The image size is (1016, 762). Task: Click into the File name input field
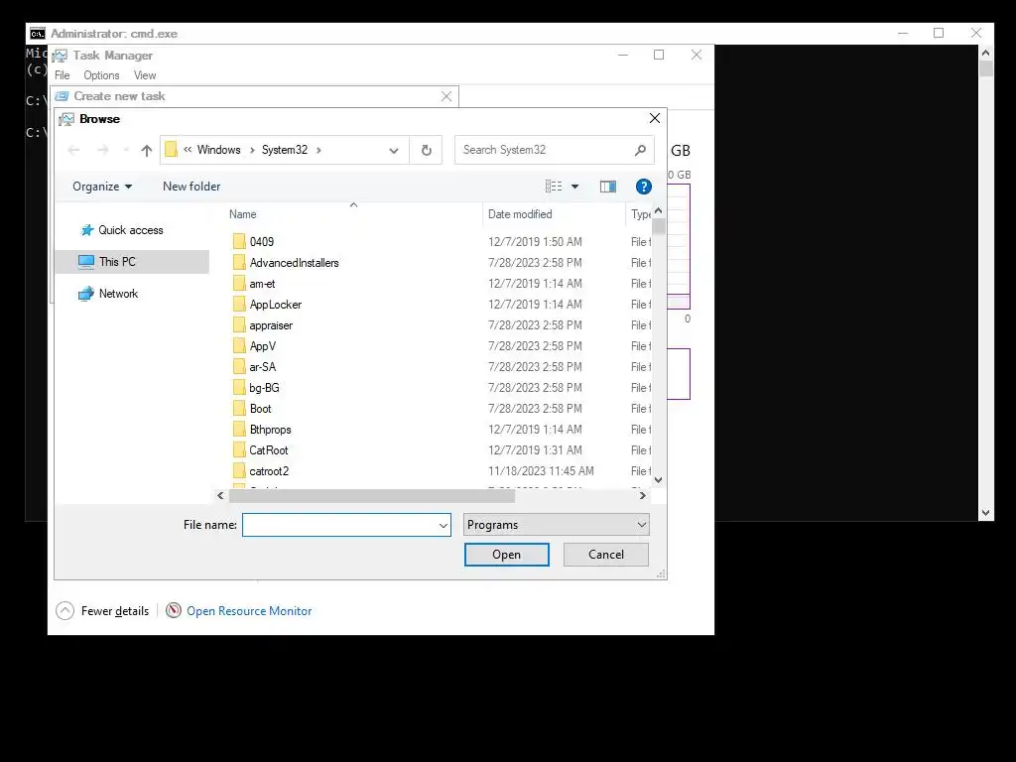pyautogui.click(x=340, y=525)
